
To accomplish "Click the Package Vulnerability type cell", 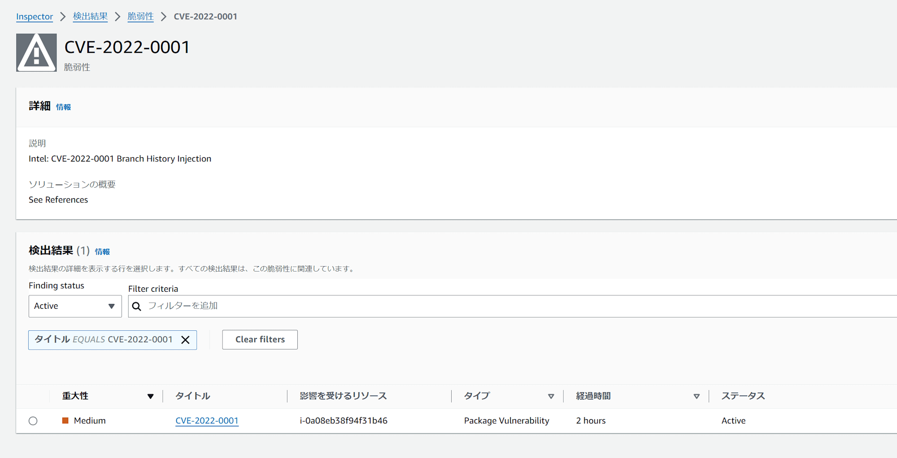I will 506,421.
